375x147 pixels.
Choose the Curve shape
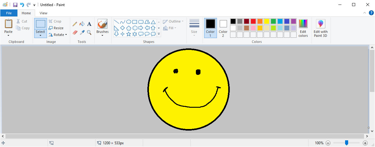coord(123,22)
